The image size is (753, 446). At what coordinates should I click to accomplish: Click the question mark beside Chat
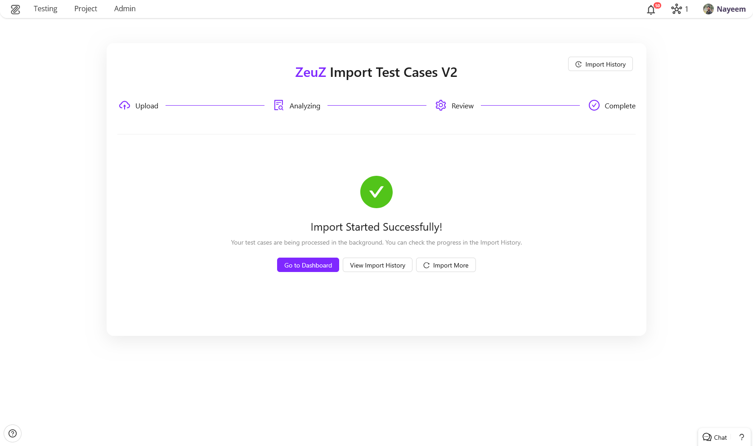(742, 437)
